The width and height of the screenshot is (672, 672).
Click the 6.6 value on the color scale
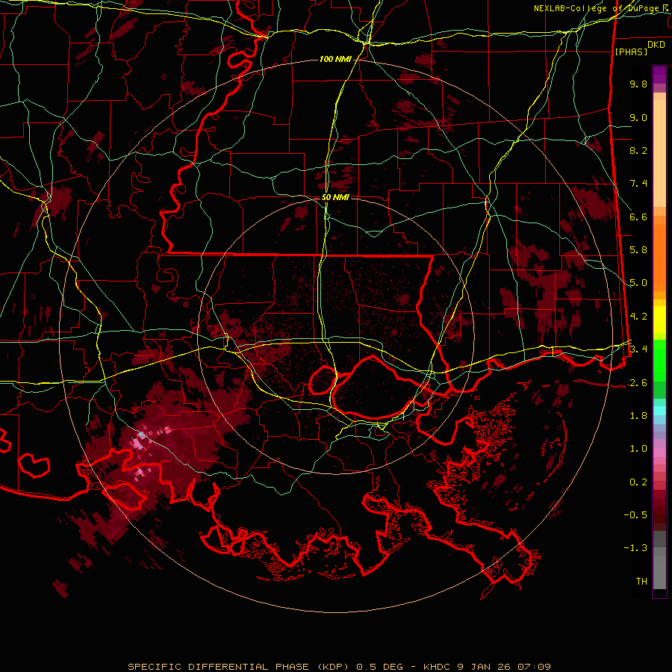pos(638,217)
